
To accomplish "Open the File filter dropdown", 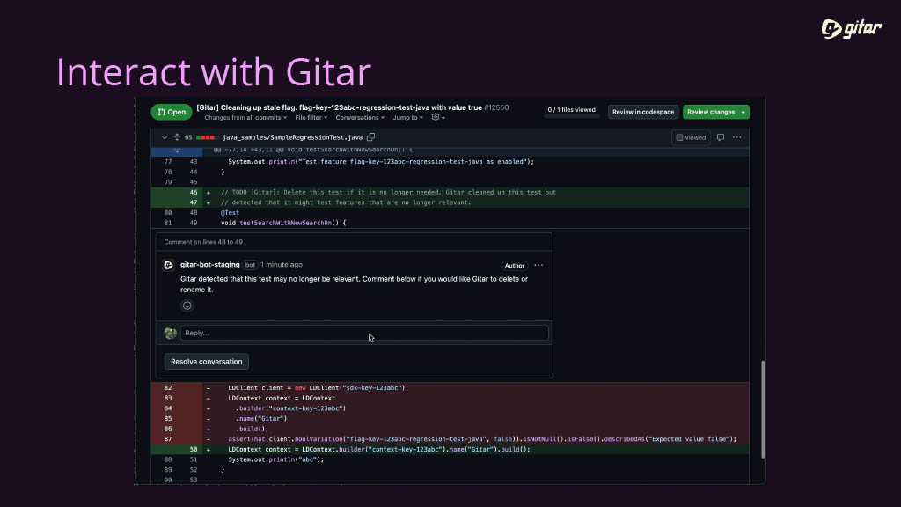I will [311, 118].
